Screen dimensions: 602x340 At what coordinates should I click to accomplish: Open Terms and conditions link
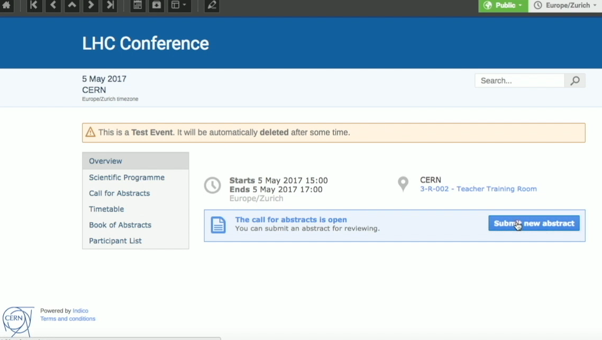pyautogui.click(x=68, y=318)
